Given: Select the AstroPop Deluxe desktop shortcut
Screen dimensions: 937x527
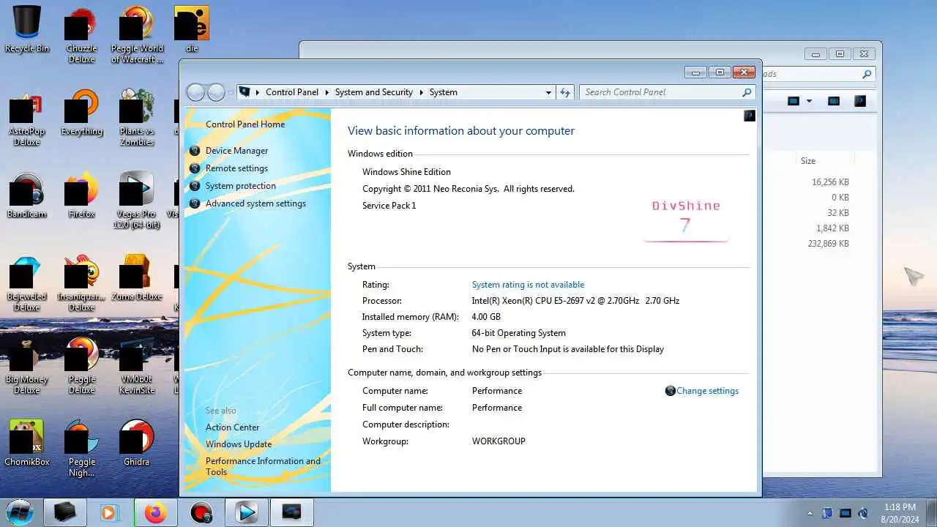Looking at the screenshot, I should (x=27, y=119).
